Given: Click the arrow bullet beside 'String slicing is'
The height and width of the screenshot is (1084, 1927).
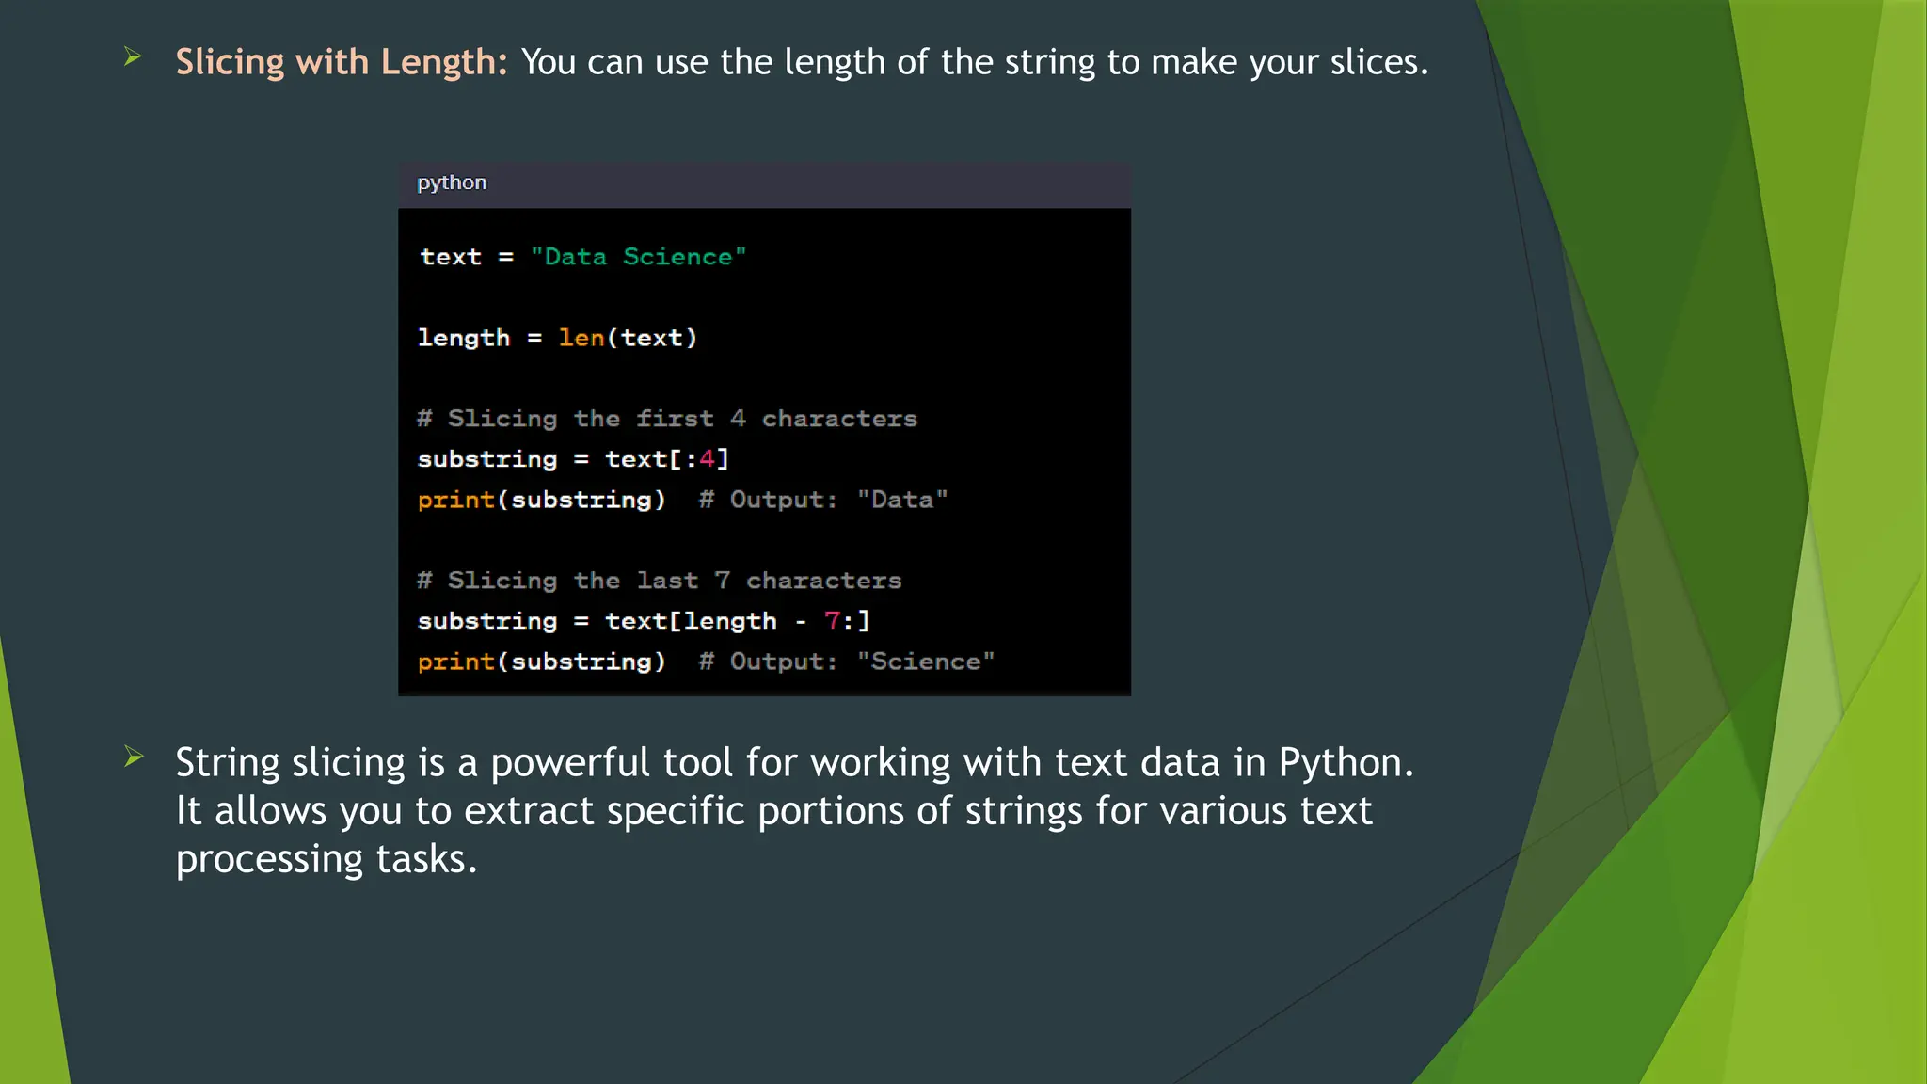Looking at the screenshot, I should [x=133, y=757].
